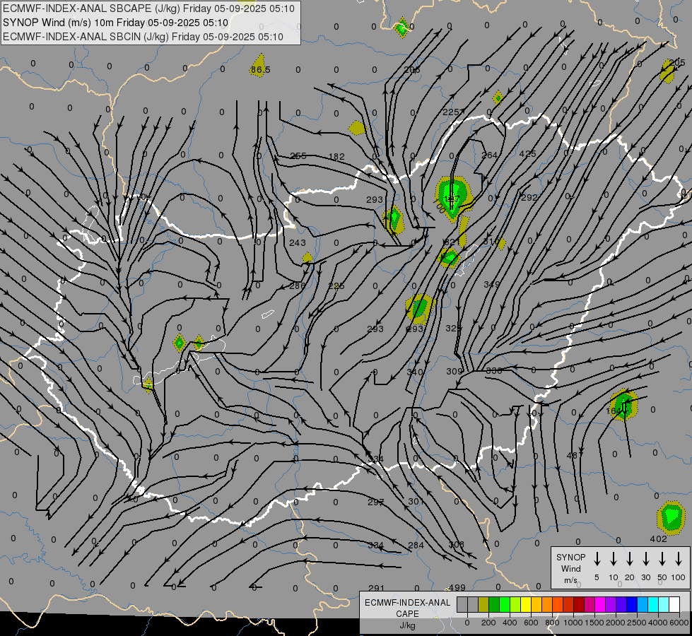The image size is (692, 636).
Task: Click the 600 tick label in CAPE legend
Action: click(531, 623)
